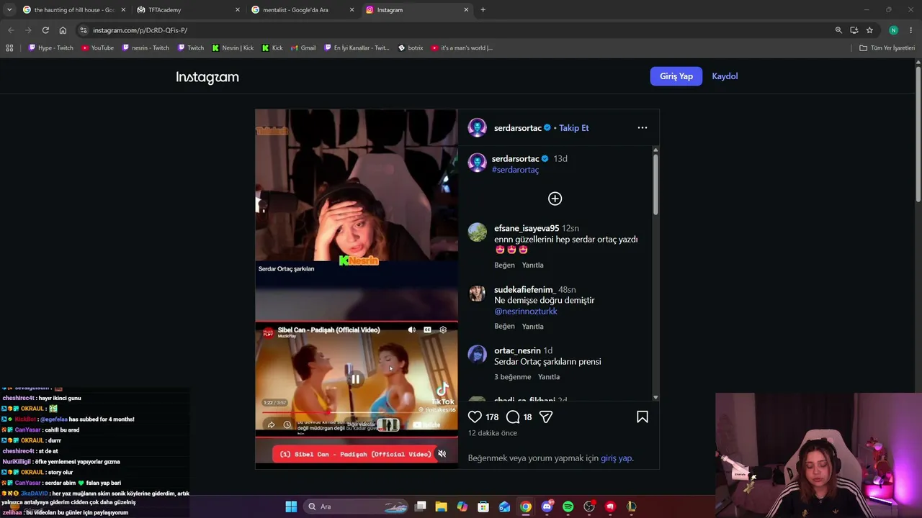Image resolution: width=922 pixels, height=518 pixels.
Task: Open the #serdarortaç hashtag
Action: coord(515,170)
